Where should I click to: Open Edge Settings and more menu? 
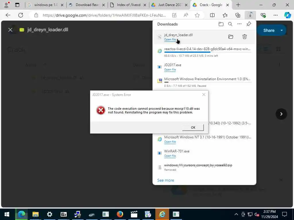pyautogui.click(x=275, y=15)
